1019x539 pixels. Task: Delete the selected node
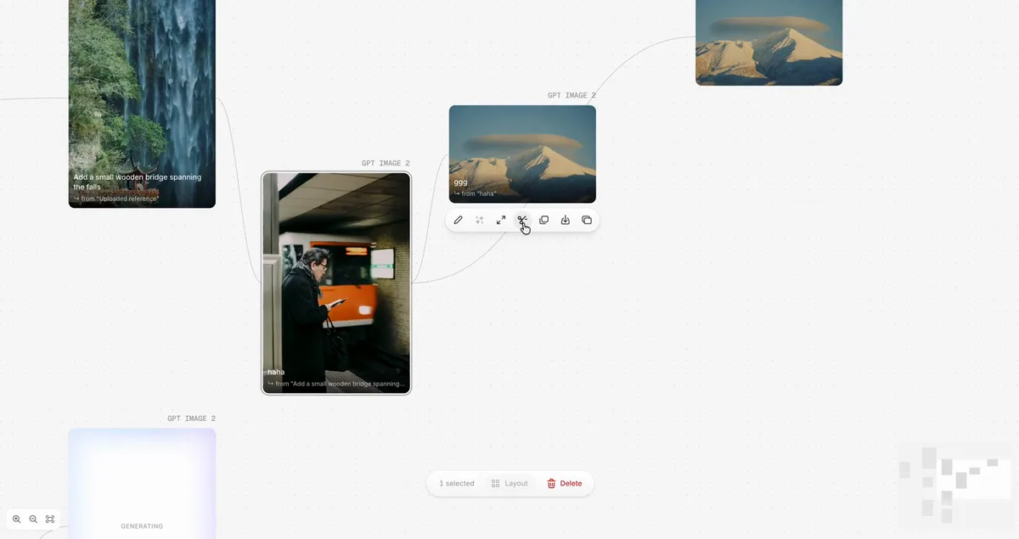565,484
